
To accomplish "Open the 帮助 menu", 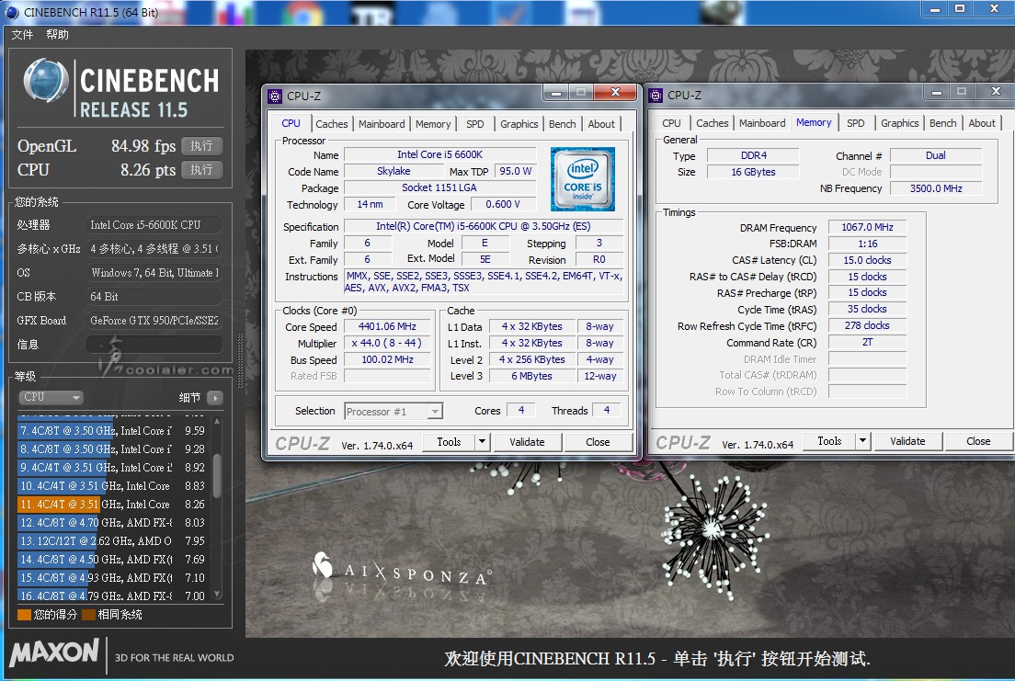I will [58, 34].
